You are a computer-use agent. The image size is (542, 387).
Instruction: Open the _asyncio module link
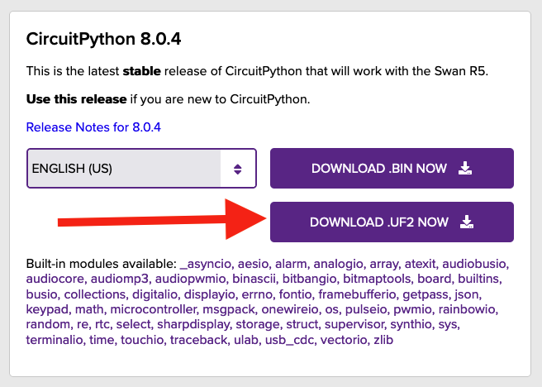206,264
